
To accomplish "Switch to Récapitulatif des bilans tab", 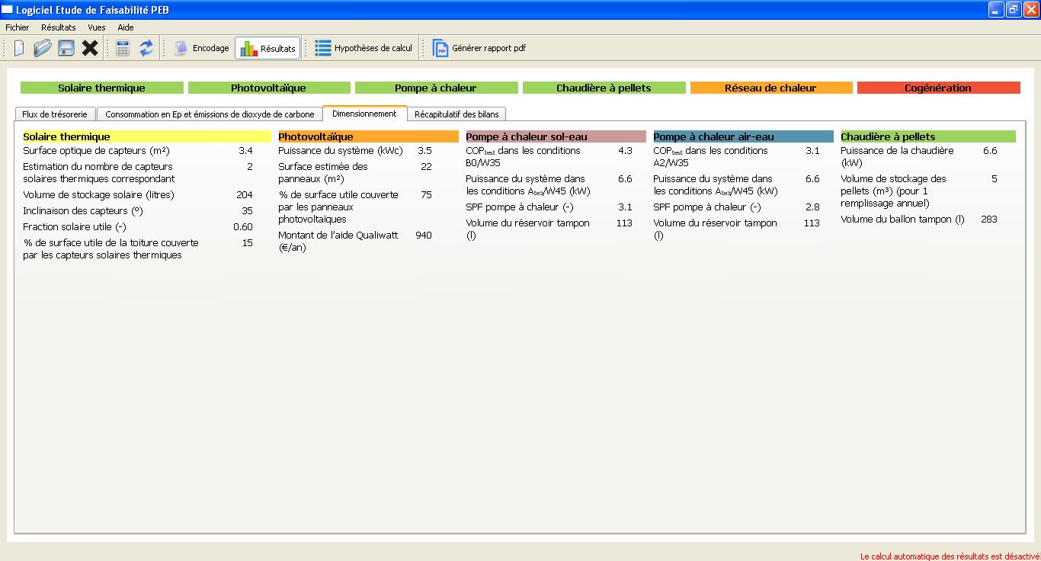I will (x=457, y=114).
